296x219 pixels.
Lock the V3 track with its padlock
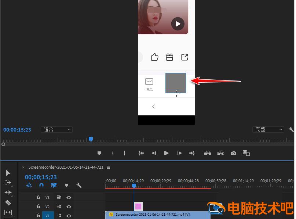[x=39, y=197]
